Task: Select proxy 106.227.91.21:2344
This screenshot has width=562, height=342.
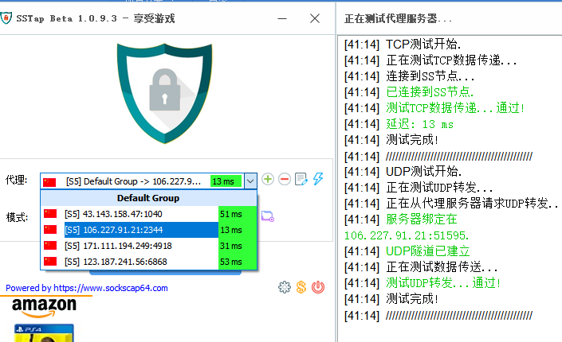Action: [x=149, y=230]
